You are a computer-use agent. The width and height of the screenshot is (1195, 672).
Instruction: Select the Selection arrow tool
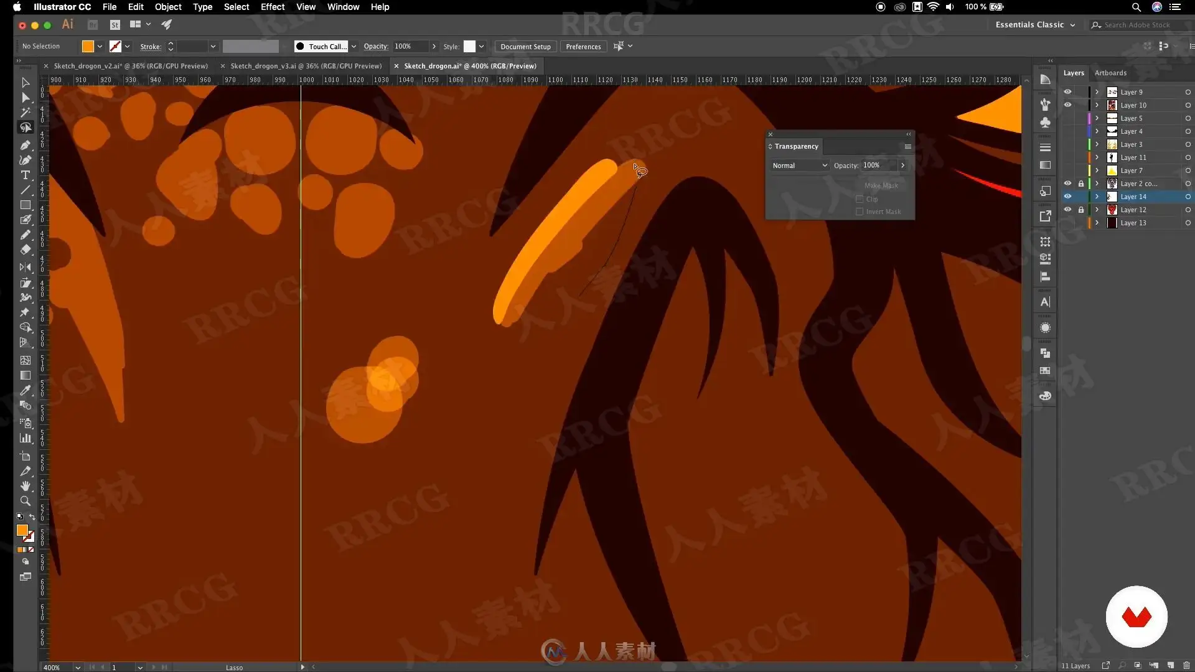(x=26, y=82)
